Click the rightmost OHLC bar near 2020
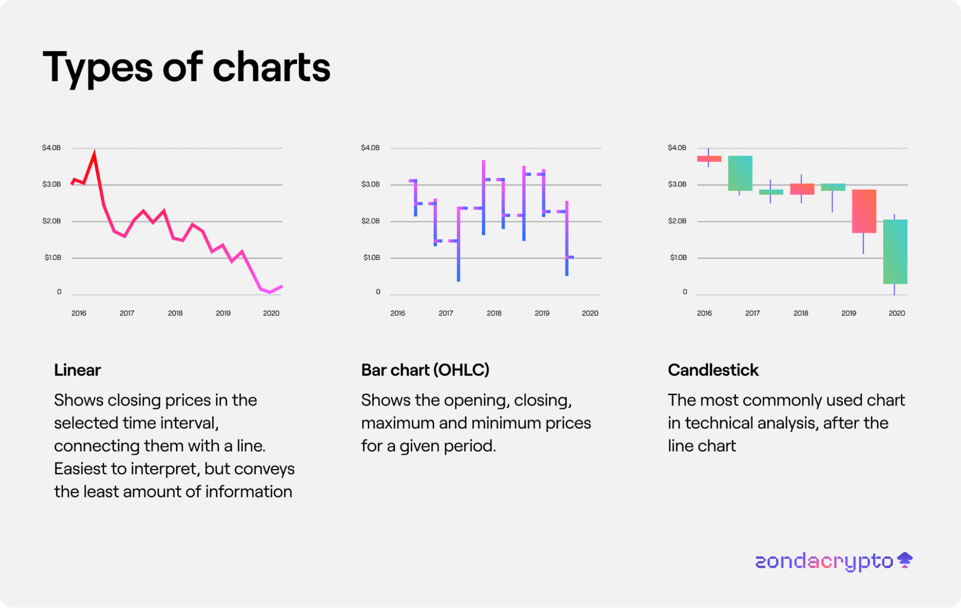 (x=567, y=238)
